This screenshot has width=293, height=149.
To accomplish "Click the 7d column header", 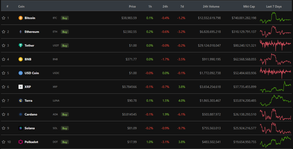I will point(182,6).
